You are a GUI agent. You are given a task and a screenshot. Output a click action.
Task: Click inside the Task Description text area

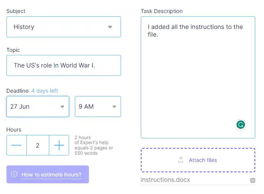198,77
